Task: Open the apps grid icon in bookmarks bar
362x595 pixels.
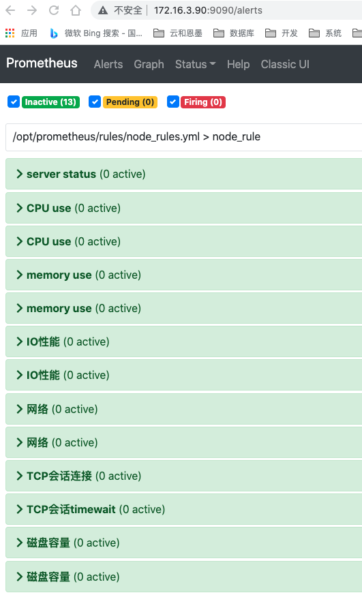Action: point(10,33)
